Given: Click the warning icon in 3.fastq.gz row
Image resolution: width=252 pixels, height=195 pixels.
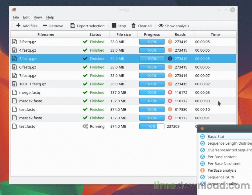Looking at the screenshot, I should (170, 42).
